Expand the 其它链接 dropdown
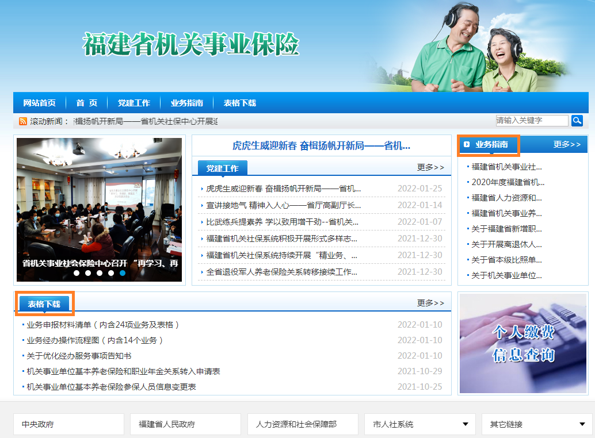Viewport: 595px width, 438px height. (x=582, y=424)
